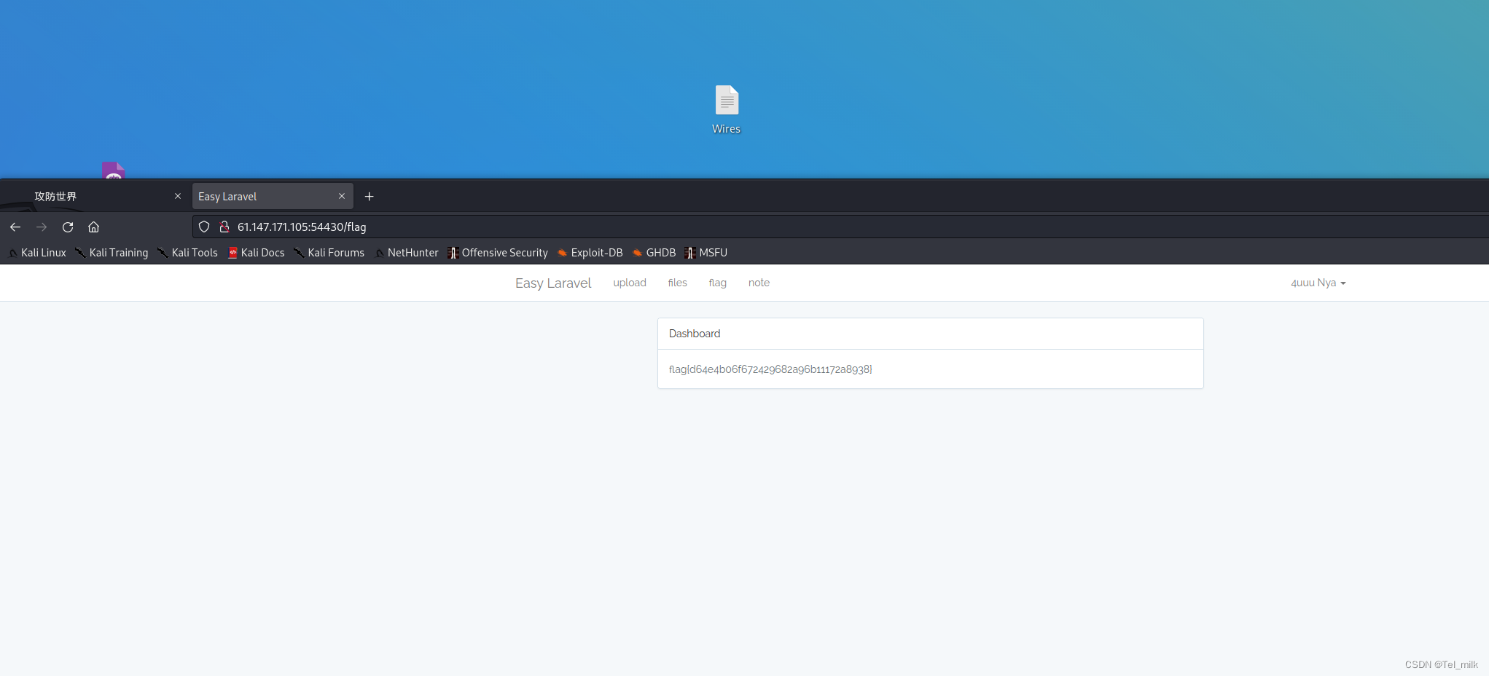This screenshot has height=676, width=1489.
Task: Open a new browser tab
Action: tap(370, 197)
